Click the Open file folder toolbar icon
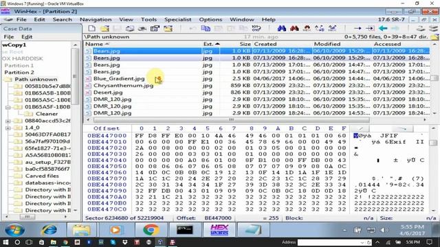 [104, 28]
